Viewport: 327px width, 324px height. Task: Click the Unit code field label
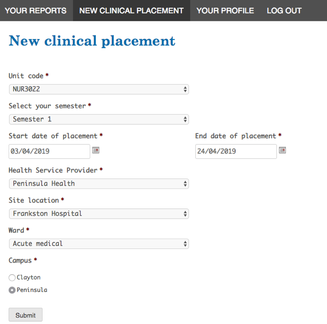26,76
